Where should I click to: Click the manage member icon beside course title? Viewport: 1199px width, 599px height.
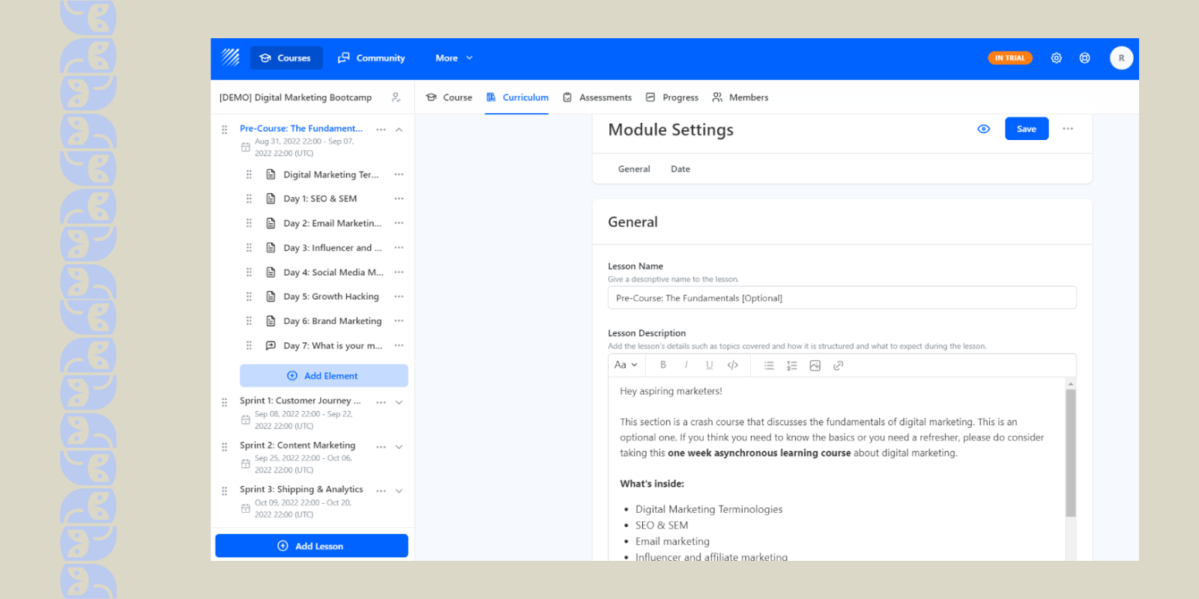point(396,97)
